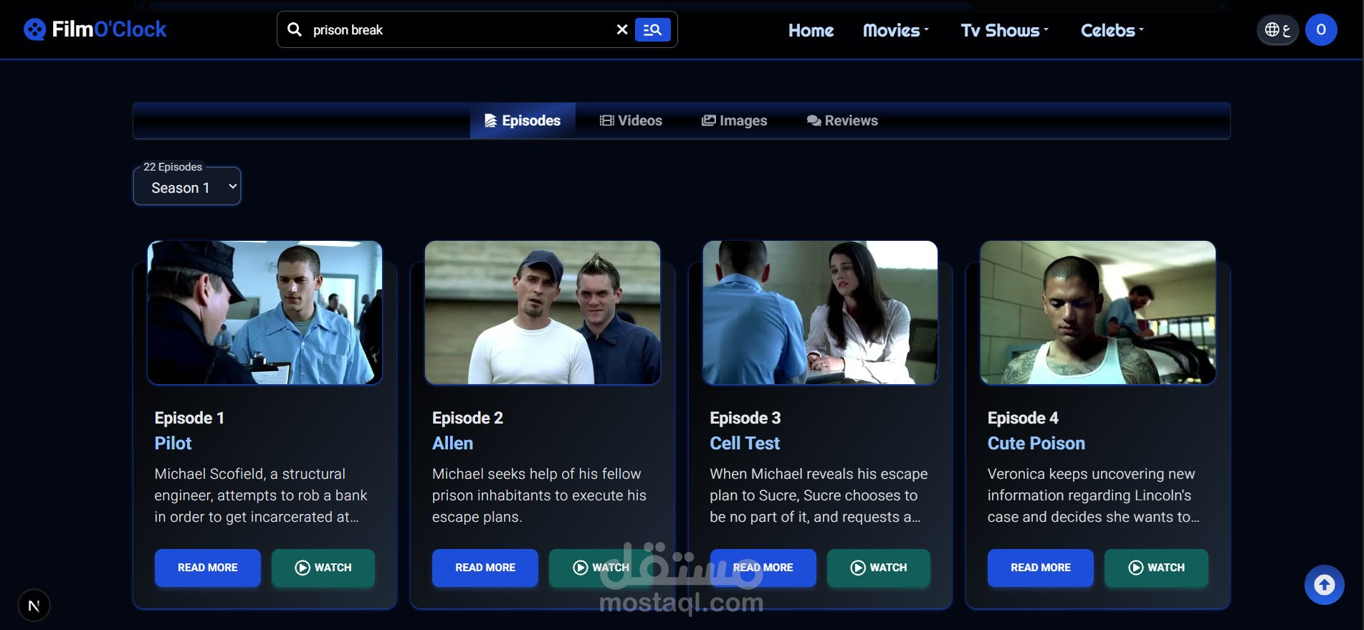Expand the Tv Shows dropdown menu
Screen dimensions: 1364x630
(1004, 30)
